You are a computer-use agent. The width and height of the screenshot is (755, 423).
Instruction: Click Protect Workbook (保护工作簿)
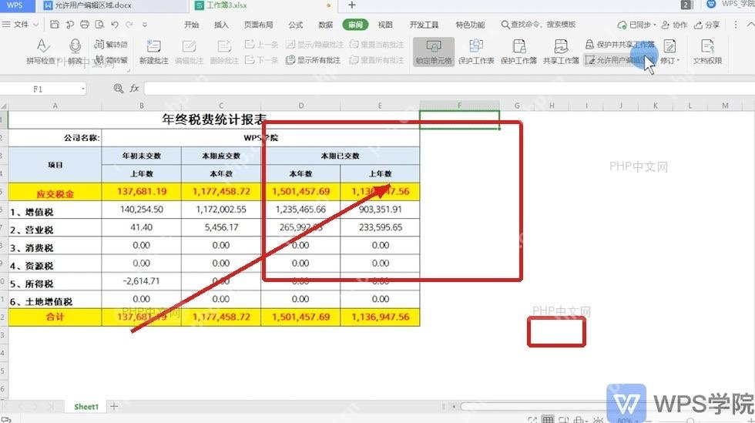[x=518, y=52]
